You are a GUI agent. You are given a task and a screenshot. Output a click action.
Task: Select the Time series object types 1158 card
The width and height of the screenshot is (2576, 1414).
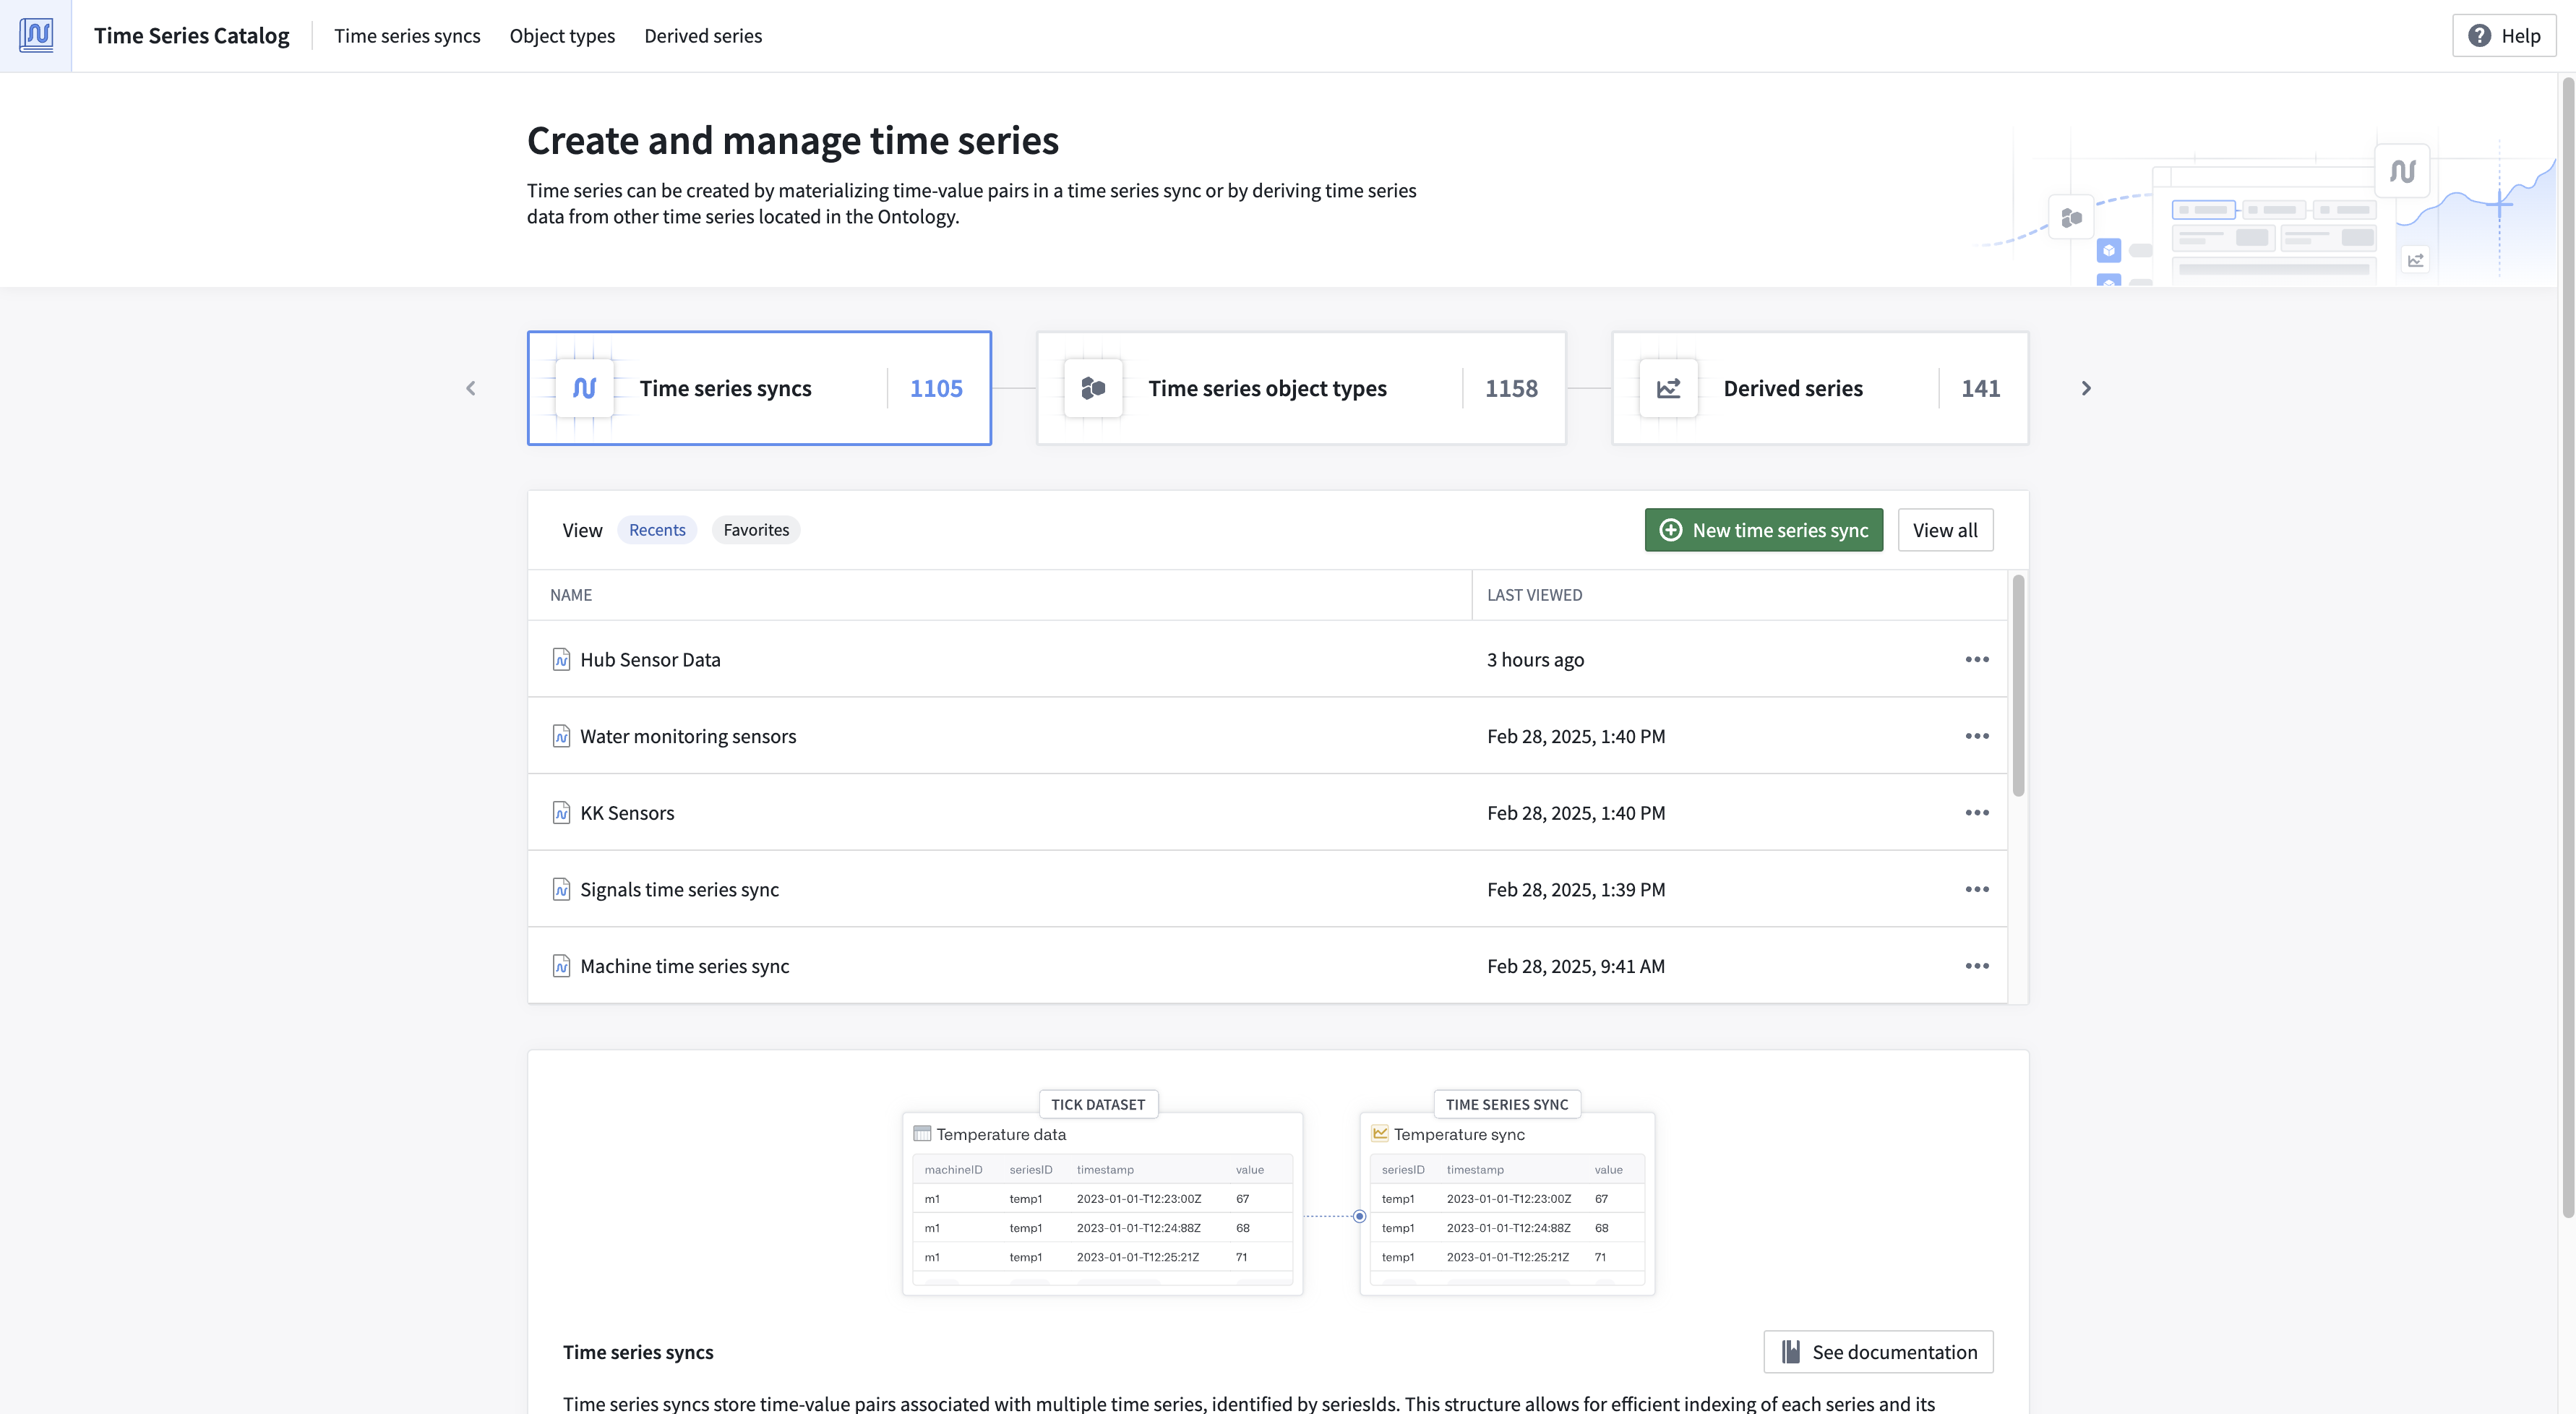coord(1301,388)
